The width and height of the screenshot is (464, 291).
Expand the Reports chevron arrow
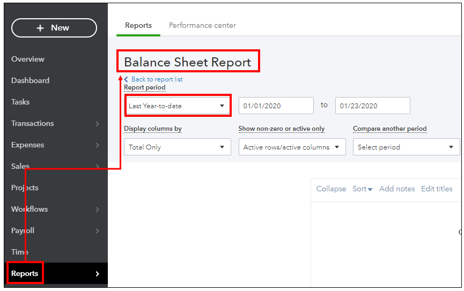click(x=97, y=274)
